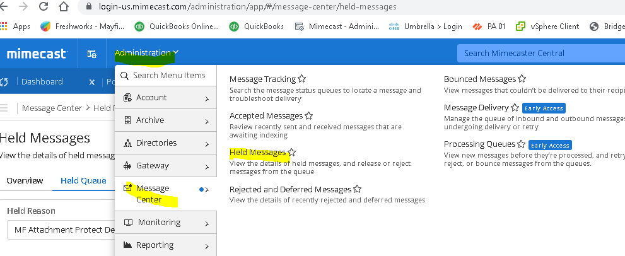The image size is (625, 256).
Task: Expand the Account submenu
Action: coord(166,98)
